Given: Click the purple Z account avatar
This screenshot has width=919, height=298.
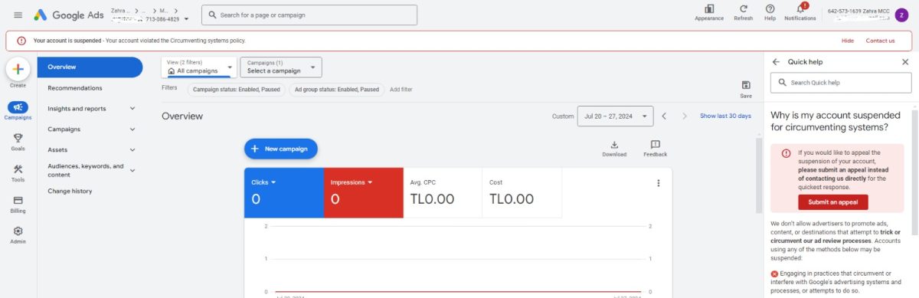Looking at the screenshot, I should click(x=901, y=15).
